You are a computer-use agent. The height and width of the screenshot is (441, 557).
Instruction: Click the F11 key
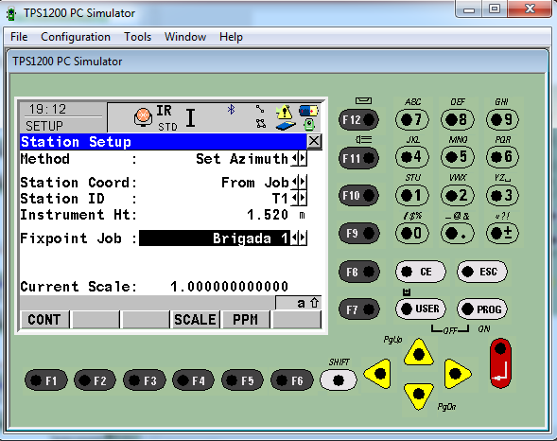click(x=359, y=158)
